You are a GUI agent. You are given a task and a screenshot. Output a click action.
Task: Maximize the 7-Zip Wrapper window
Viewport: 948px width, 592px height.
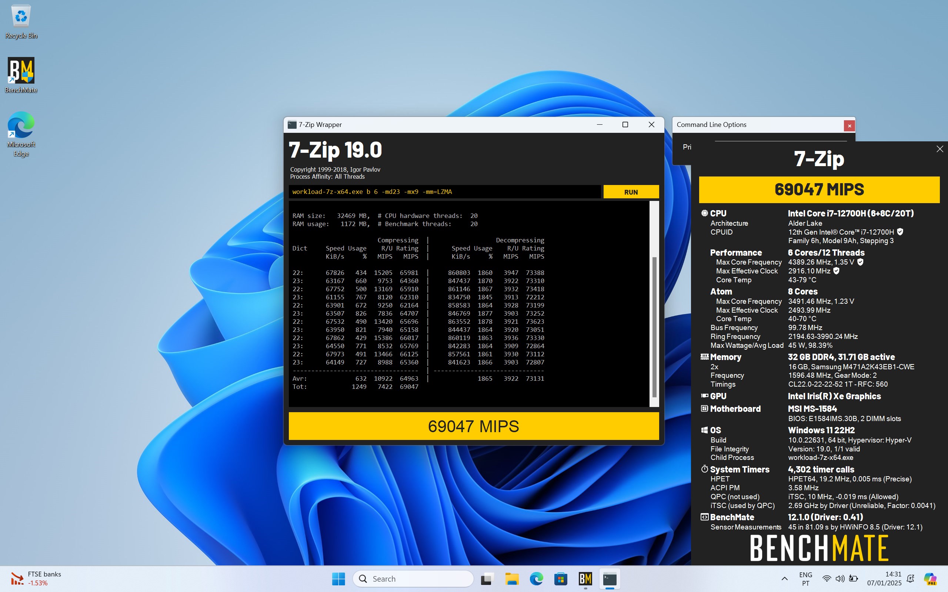pyautogui.click(x=625, y=125)
